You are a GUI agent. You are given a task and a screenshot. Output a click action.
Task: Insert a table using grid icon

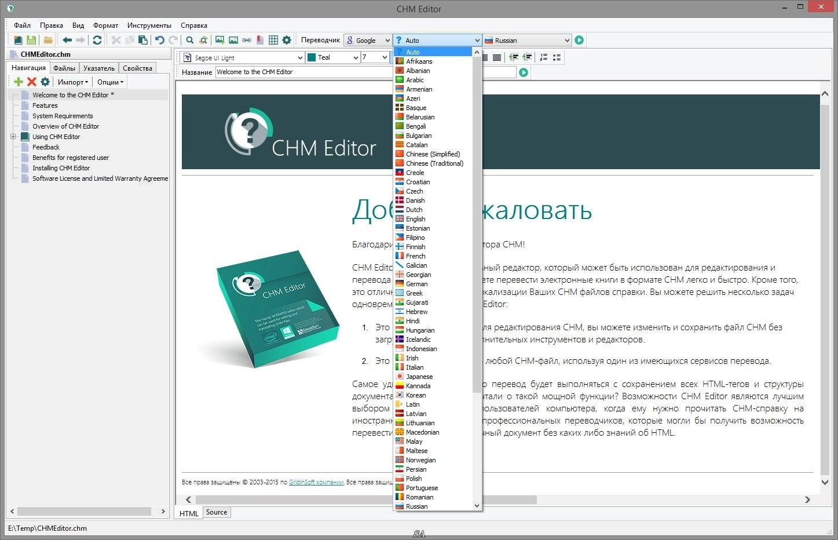click(273, 40)
